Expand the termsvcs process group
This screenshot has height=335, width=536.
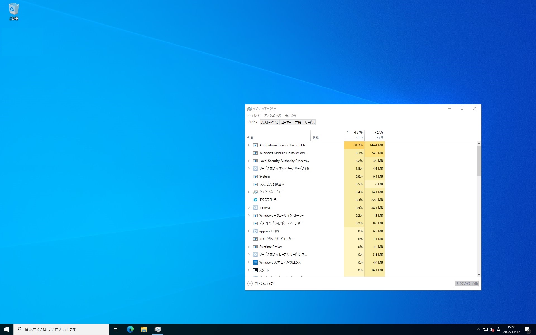[x=248, y=208]
